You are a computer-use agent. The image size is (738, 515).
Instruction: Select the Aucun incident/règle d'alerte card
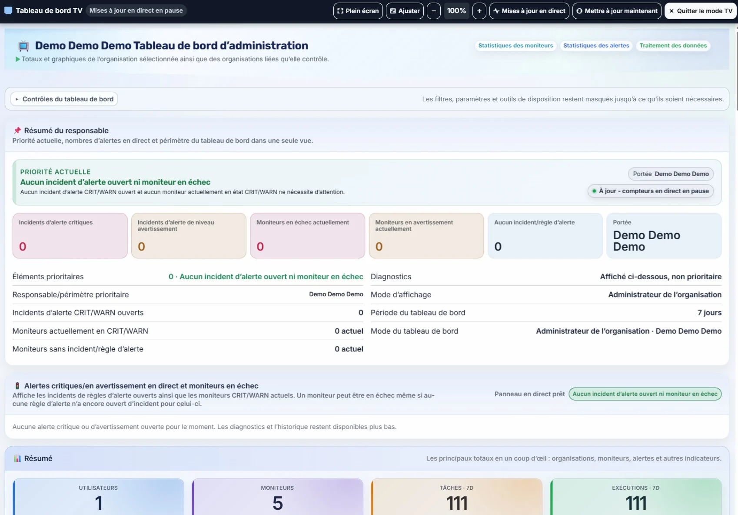tap(545, 236)
